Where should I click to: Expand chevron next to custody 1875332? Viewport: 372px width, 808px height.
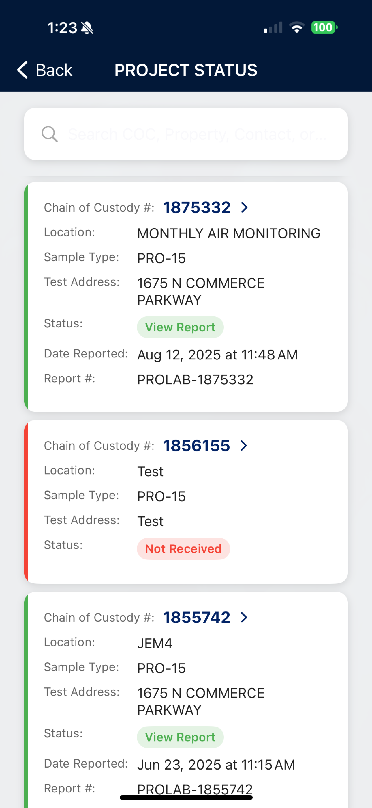tap(245, 207)
